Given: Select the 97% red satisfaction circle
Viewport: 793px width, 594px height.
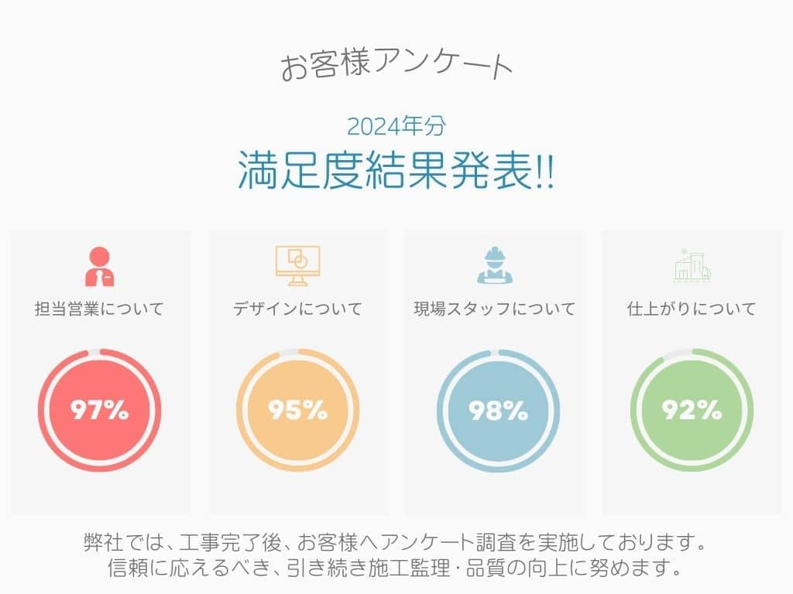Looking at the screenshot, I should pyautogui.click(x=100, y=410).
